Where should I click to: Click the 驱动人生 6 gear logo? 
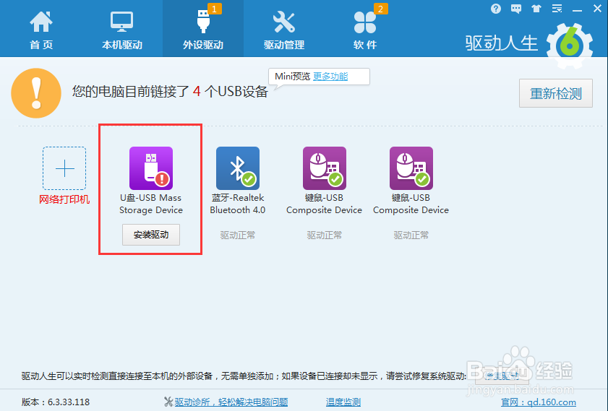[569, 46]
